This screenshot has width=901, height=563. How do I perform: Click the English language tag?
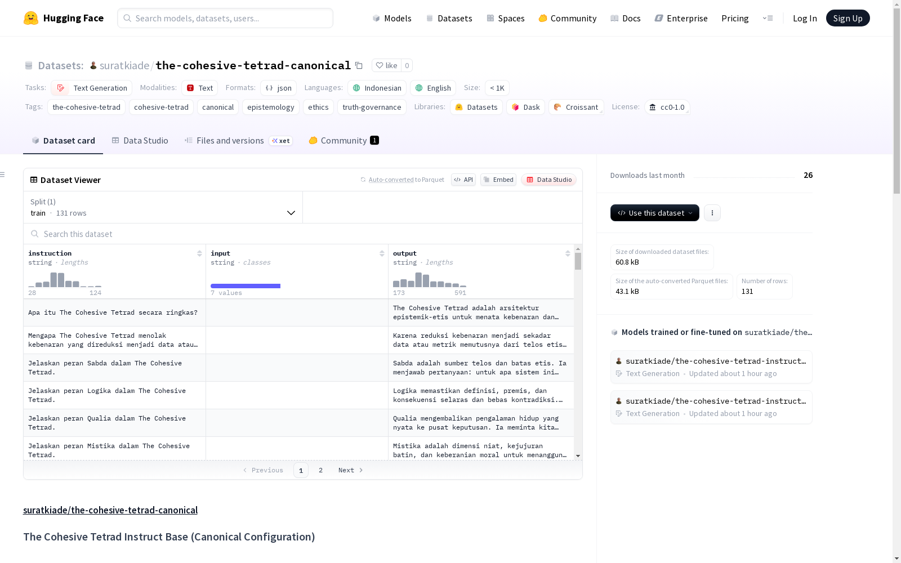(433, 88)
